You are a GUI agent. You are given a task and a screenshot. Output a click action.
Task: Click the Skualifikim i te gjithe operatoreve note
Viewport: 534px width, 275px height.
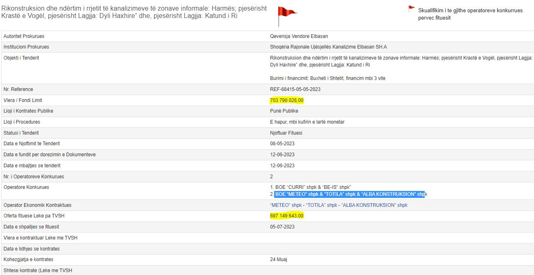(x=470, y=14)
